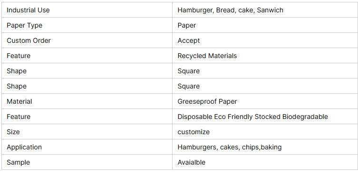Select the Disposable Eco Friendly Stocked Biodegradable text

(x=253, y=117)
